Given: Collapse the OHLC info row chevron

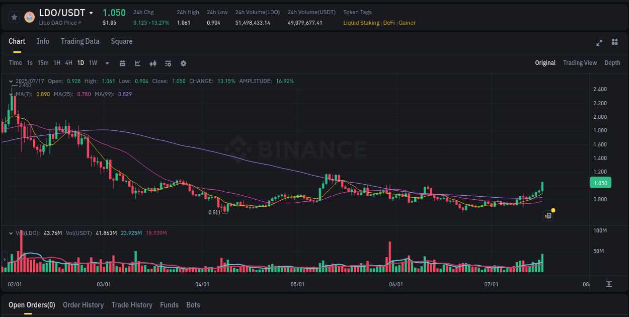Looking at the screenshot, I should [x=11, y=81].
